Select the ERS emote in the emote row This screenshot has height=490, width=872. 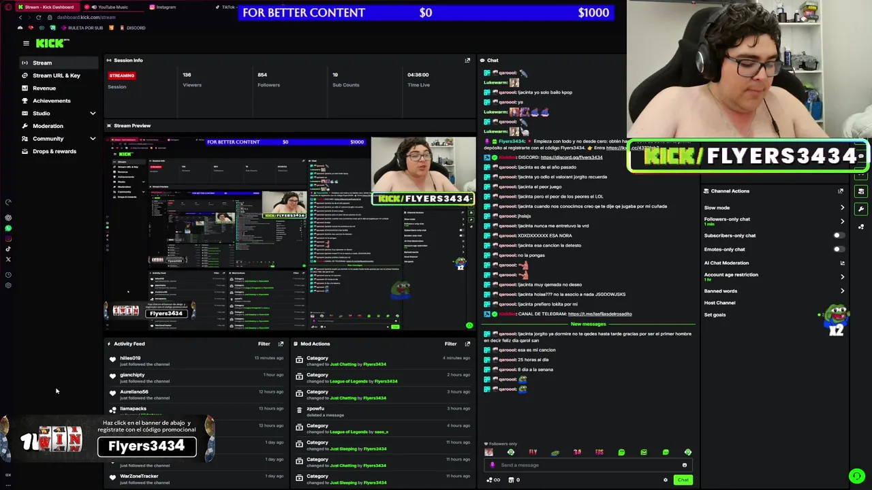pos(599,452)
